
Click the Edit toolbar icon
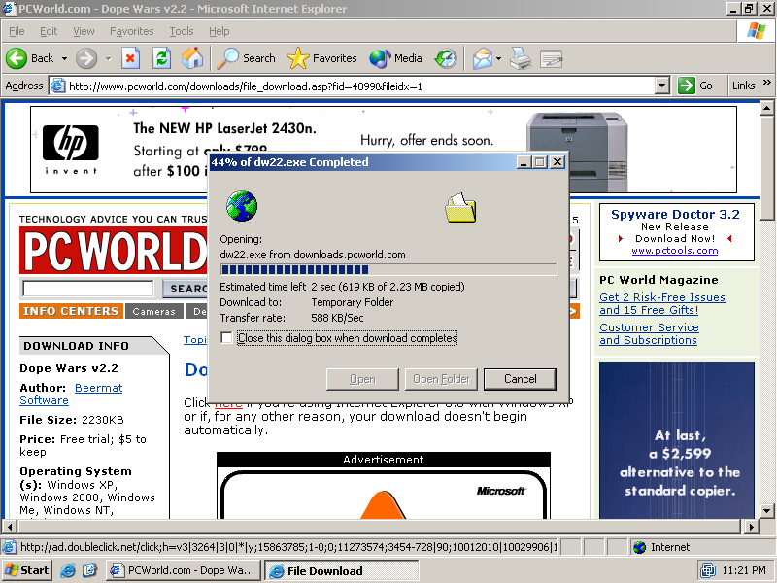click(x=551, y=58)
